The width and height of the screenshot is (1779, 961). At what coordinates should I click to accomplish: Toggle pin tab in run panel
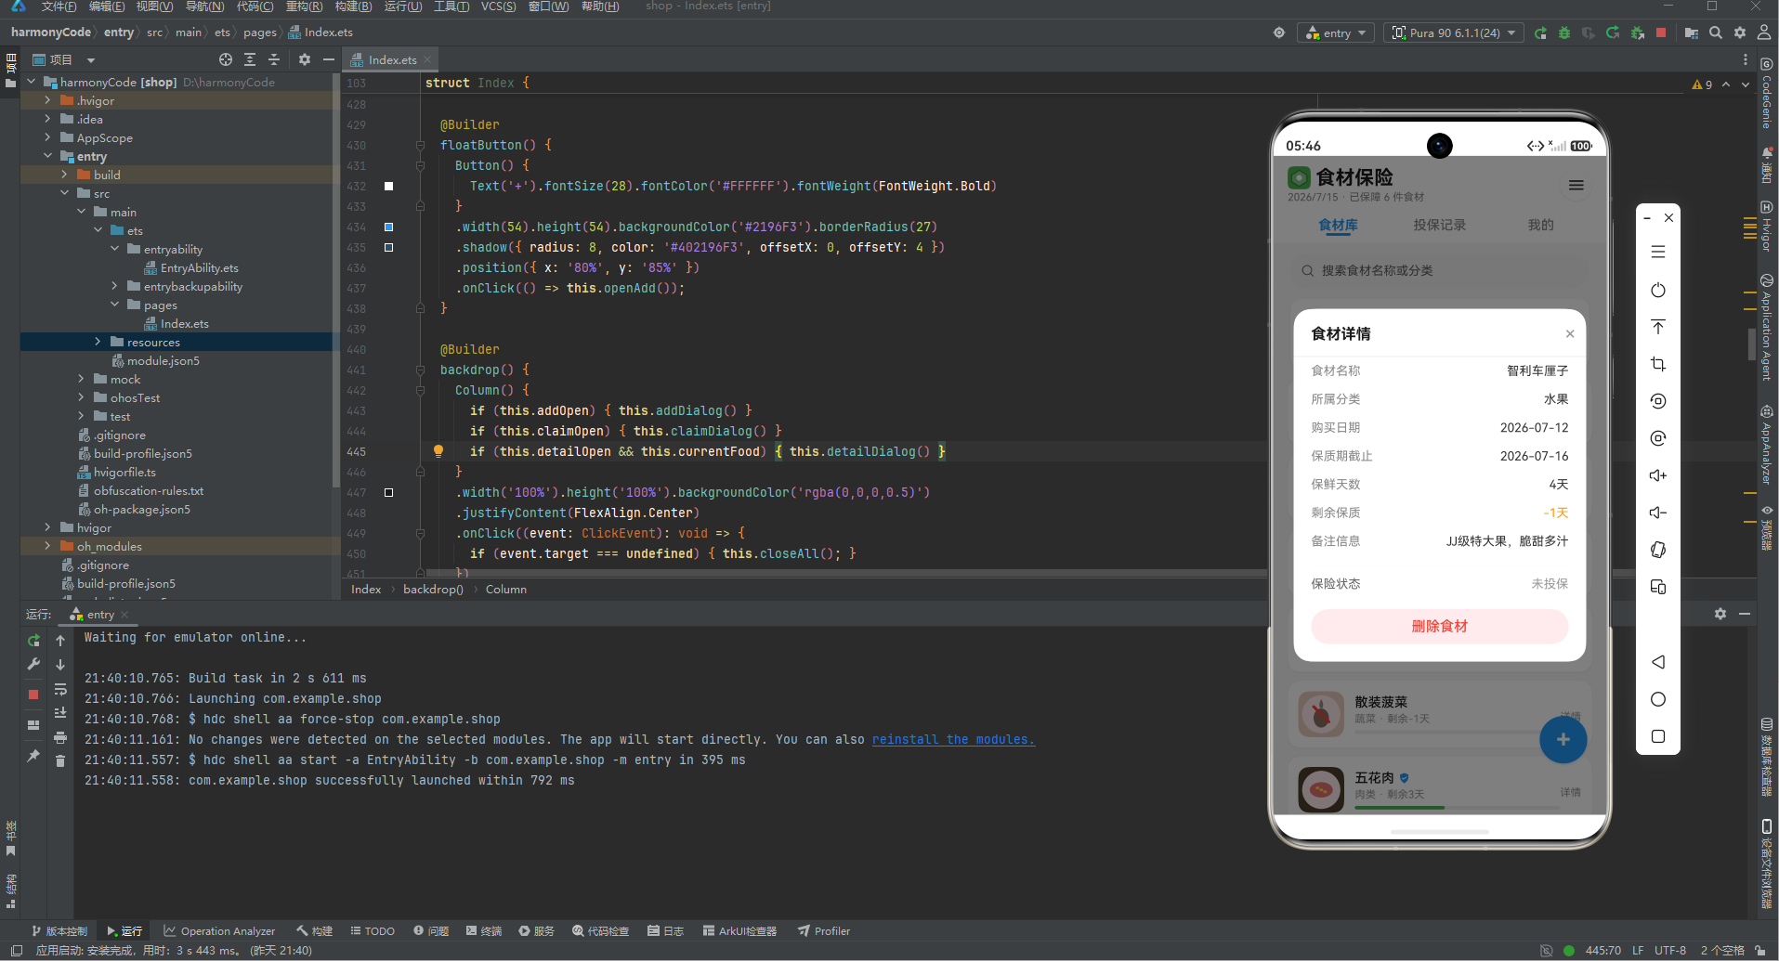[33, 756]
